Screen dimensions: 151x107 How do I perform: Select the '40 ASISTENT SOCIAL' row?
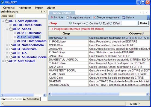click(99, 71)
